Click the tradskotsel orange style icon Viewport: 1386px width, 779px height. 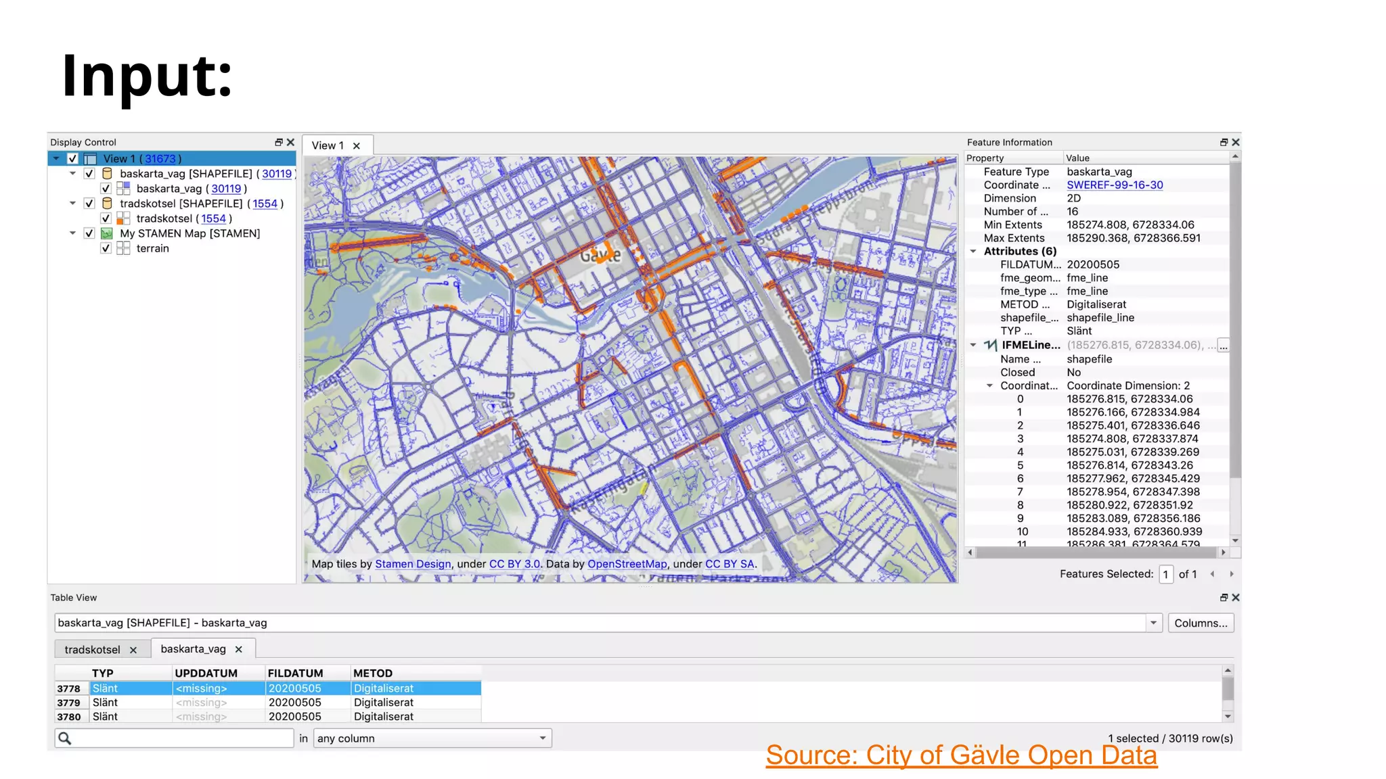(x=123, y=218)
